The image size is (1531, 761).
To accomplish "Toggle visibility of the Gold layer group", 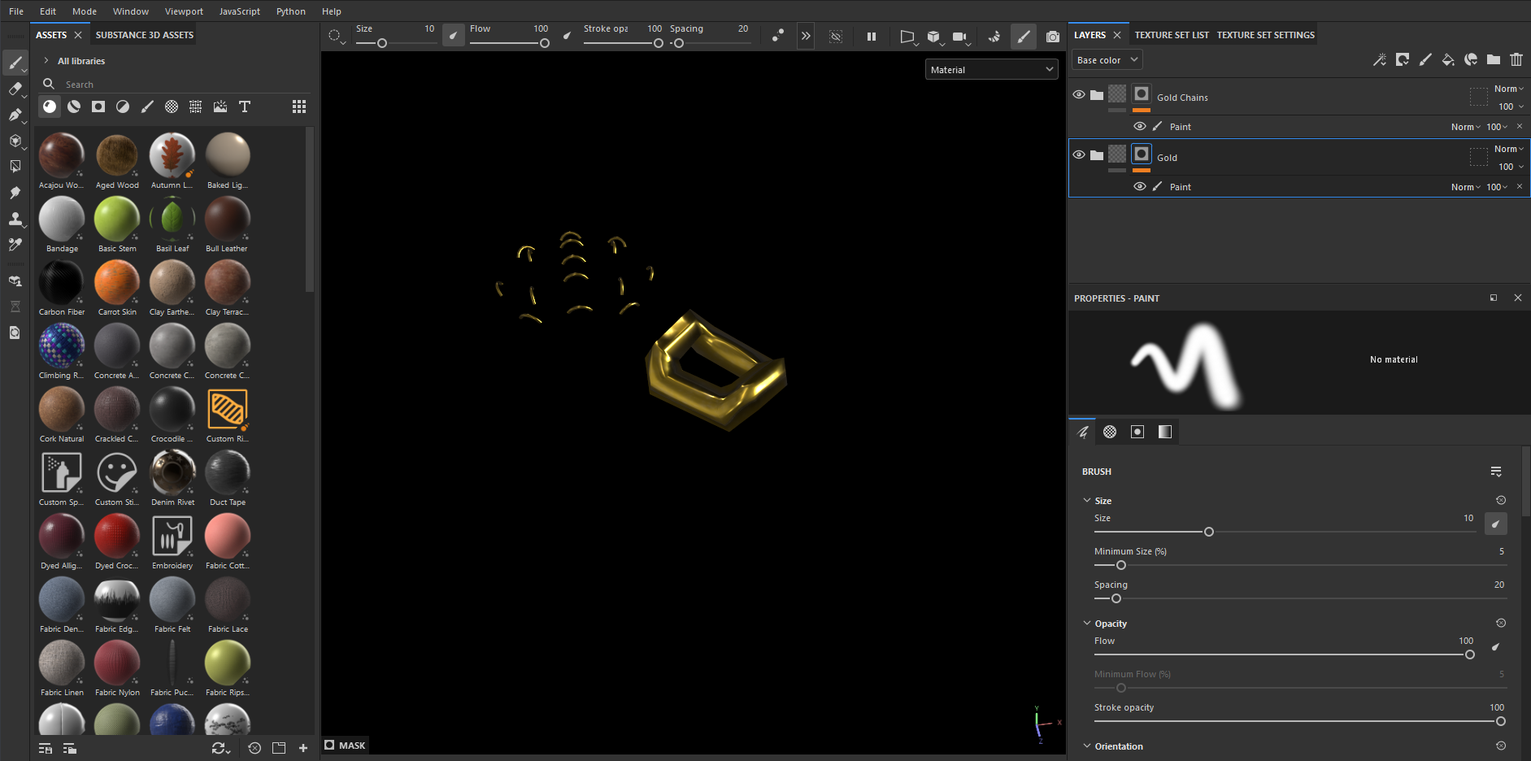I will (1079, 155).
